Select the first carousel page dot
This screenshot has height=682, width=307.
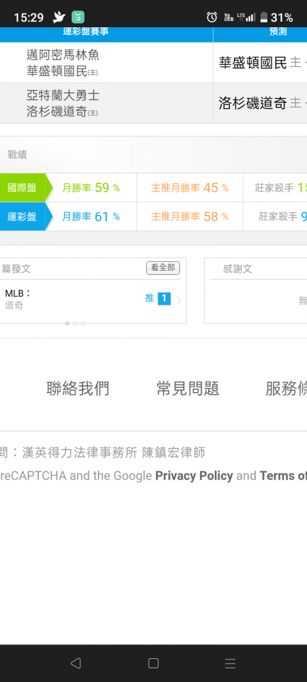(67, 323)
